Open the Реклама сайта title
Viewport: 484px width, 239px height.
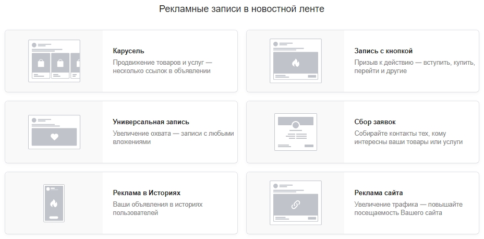(x=379, y=193)
